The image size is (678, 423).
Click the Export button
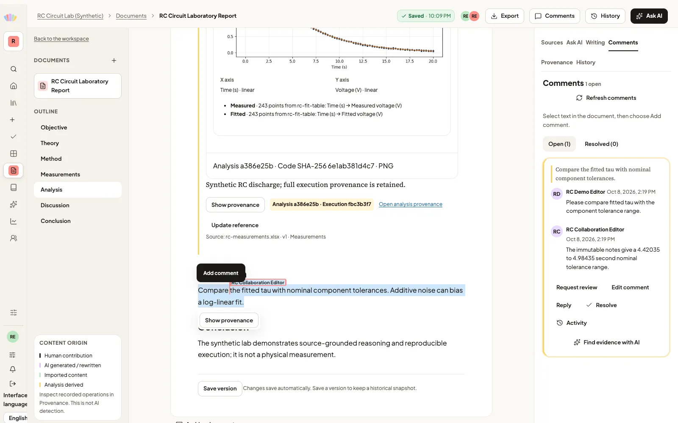pos(505,16)
